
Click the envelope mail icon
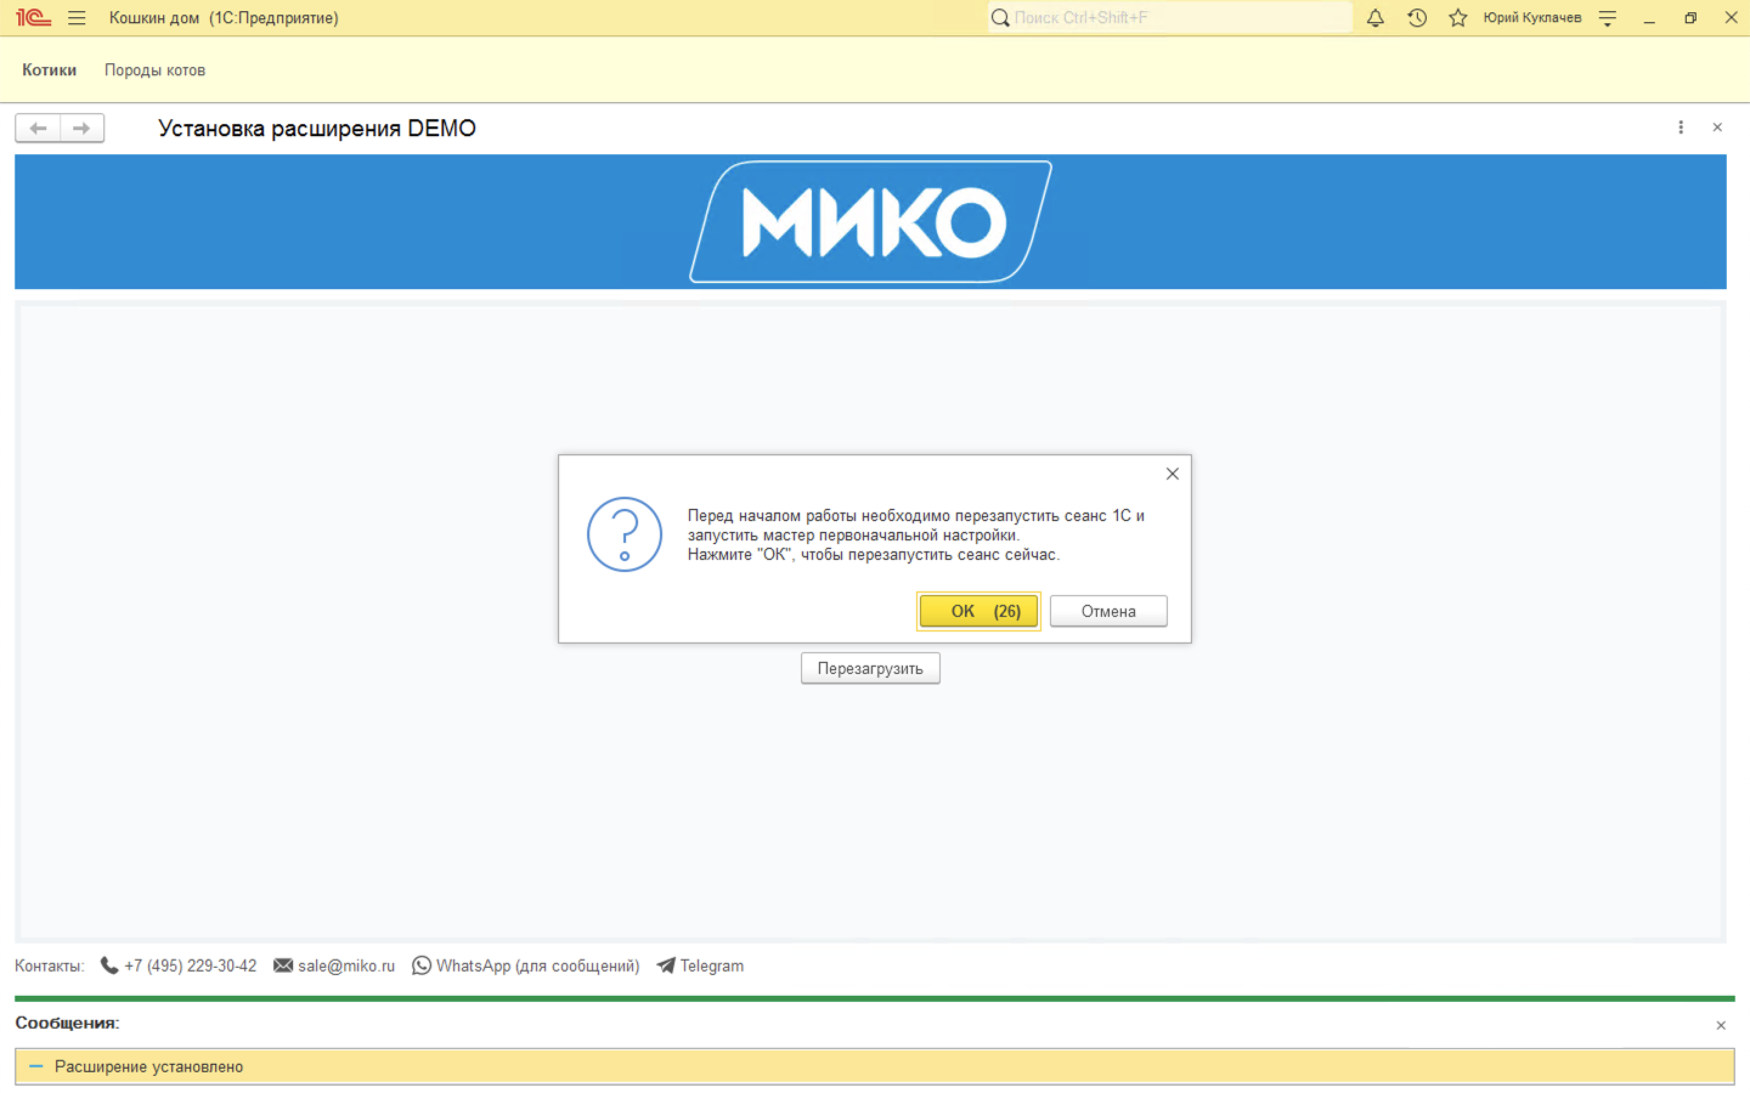(283, 965)
